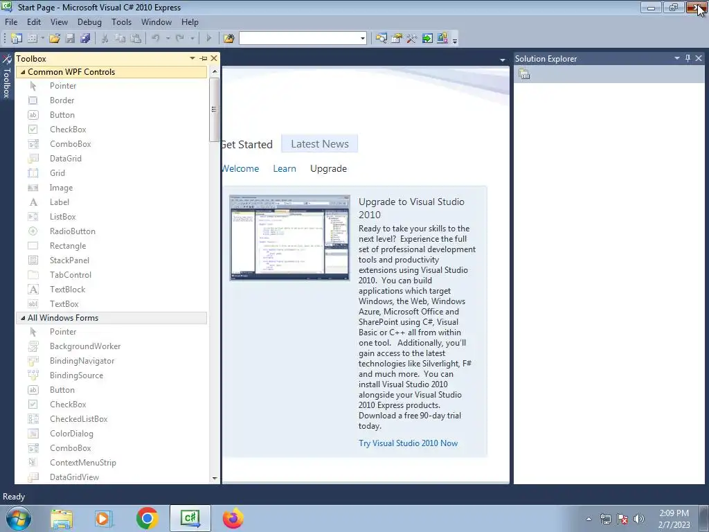Click the Try Visual Studio 2010 Now link
Screen dimensions: 709x532
(408, 443)
